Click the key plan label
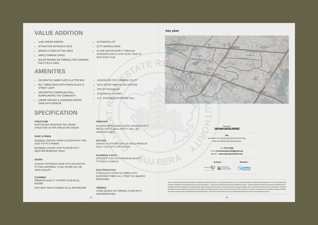318x225 pixels. pos(172,31)
